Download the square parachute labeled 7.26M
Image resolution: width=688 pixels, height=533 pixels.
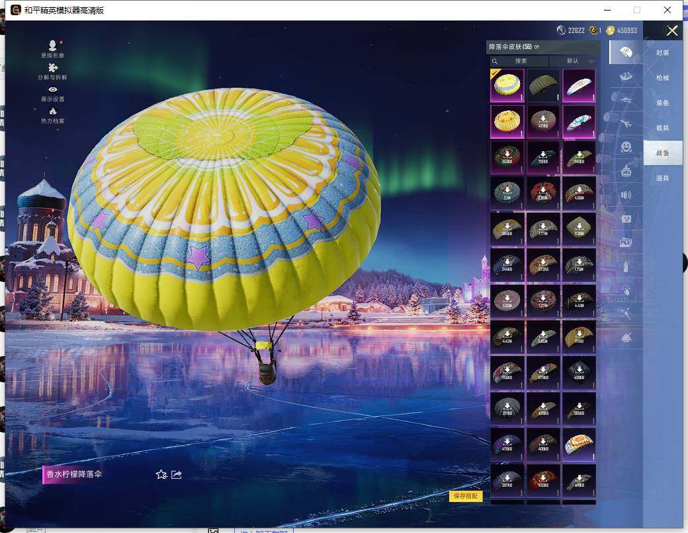[x=579, y=229]
